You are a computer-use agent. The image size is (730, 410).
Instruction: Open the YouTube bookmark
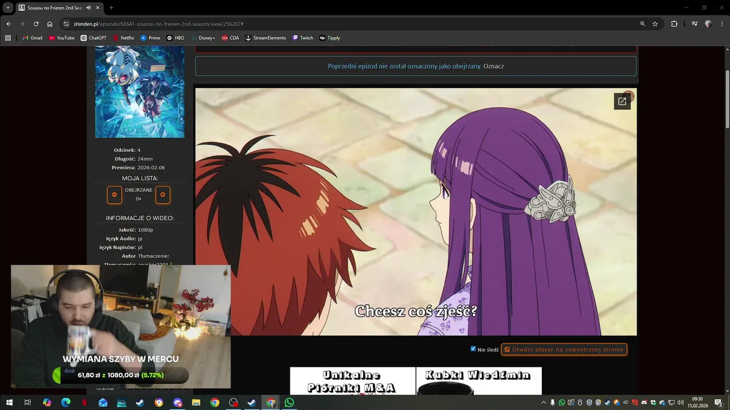(x=62, y=38)
